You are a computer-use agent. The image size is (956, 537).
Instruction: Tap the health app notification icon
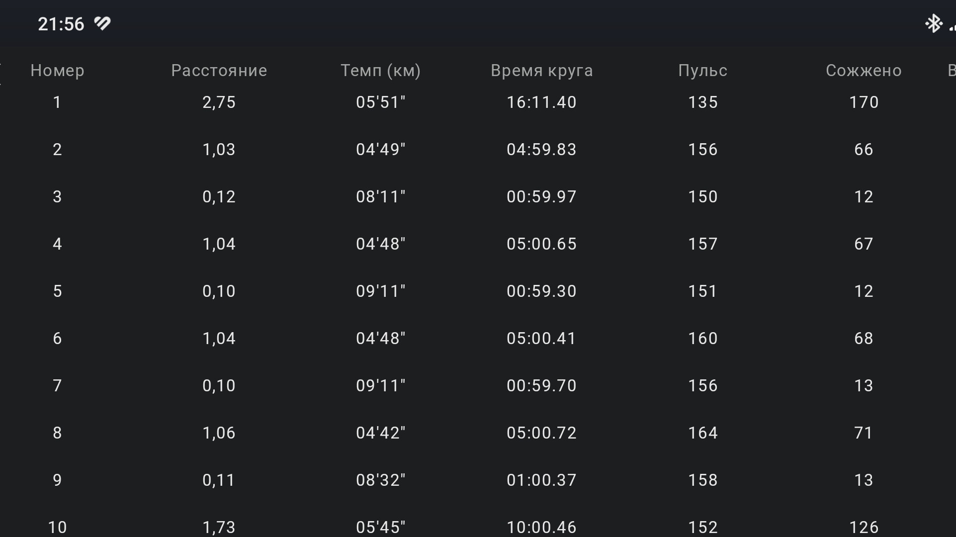102,23
